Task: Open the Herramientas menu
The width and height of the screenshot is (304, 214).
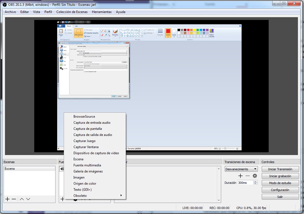Action: pyautogui.click(x=102, y=12)
